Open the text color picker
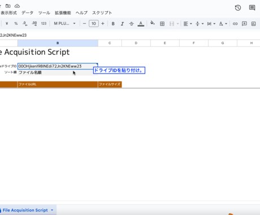The height and width of the screenshot is (215, 260). pos(141,24)
